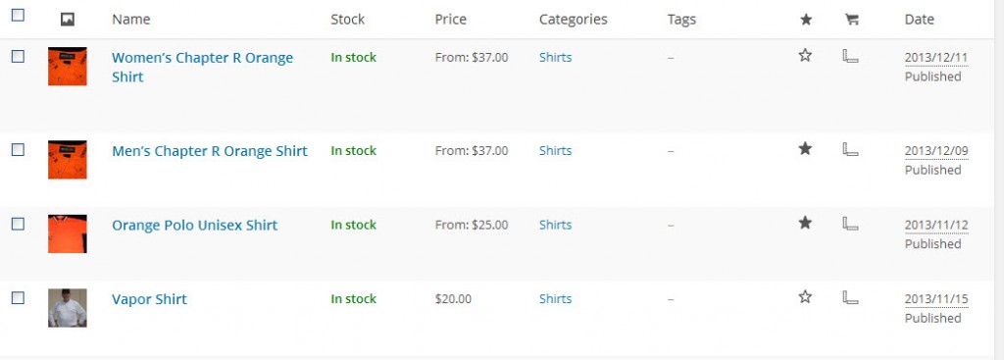
Task: Check the Vapor Shirt row checkbox
Action: [18, 298]
